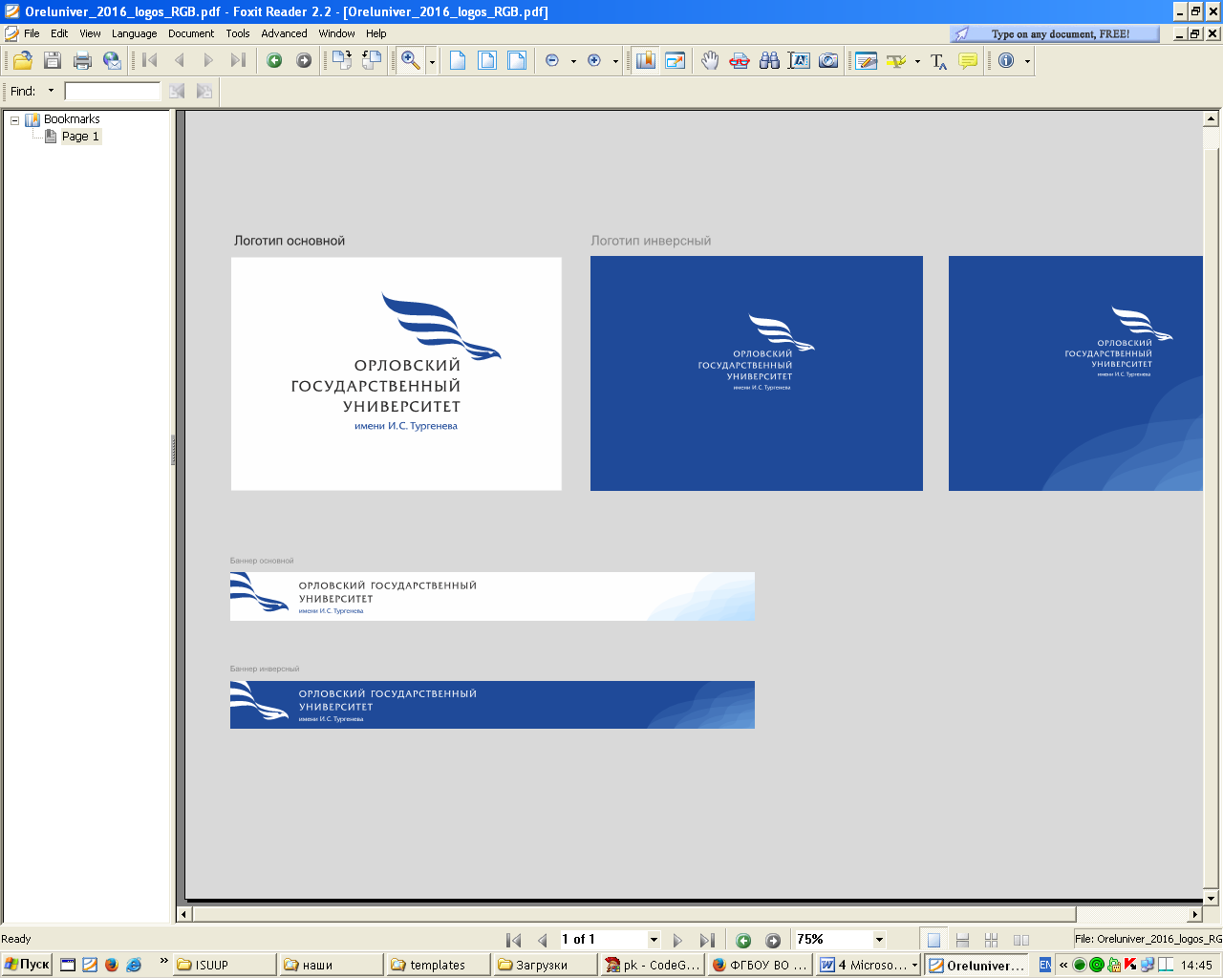Click the yellow Note comment icon

click(x=968, y=61)
